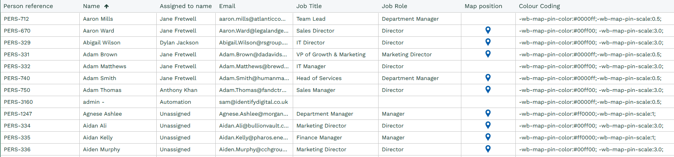Click the ascending sort arrow beside Name
The image size is (674, 157).
pos(107,6)
